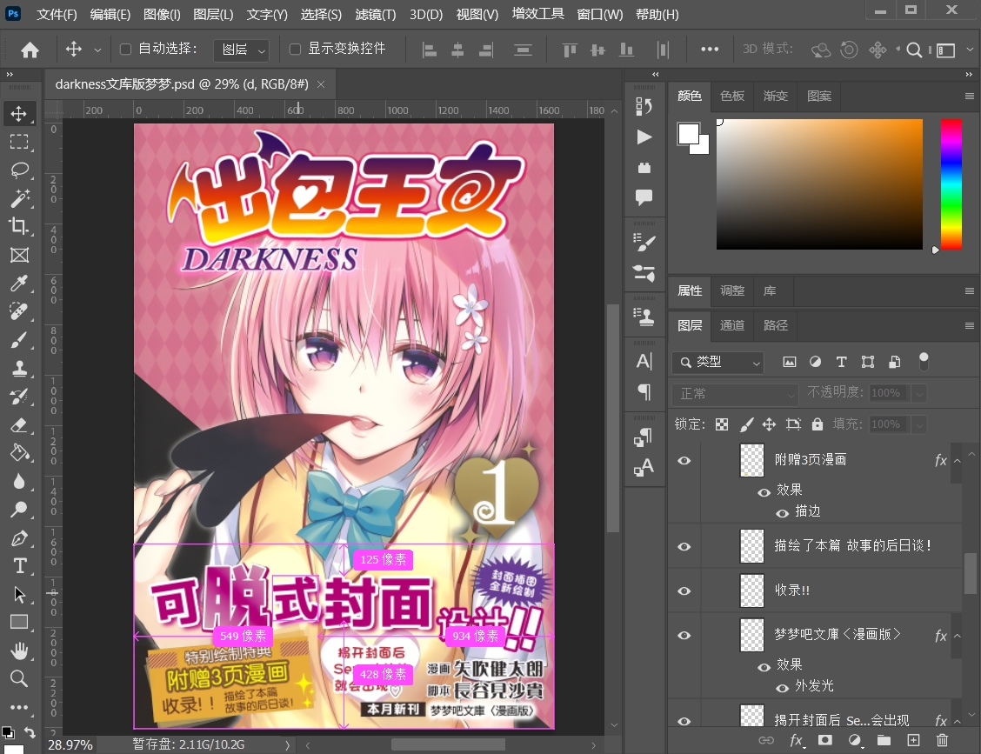The width and height of the screenshot is (981, 754).
Task: Open the 图层(L) menu
Action: pos(213,15)
